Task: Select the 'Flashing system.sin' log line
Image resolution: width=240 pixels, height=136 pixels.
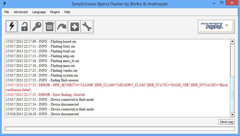Action: (42, 75)
